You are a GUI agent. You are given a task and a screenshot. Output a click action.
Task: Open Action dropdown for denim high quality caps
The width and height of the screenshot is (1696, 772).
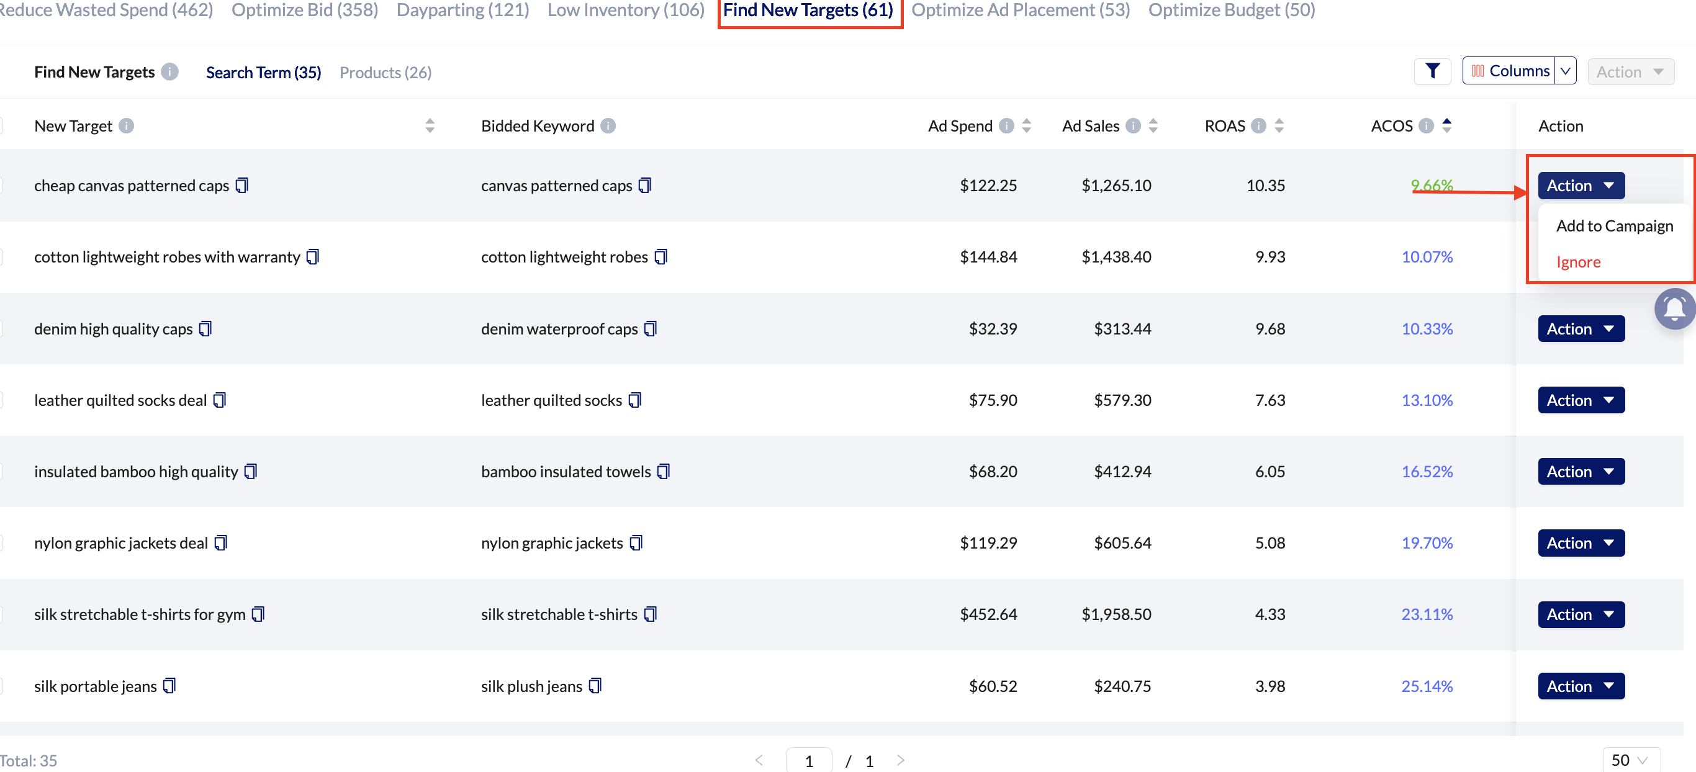coord(1580,328)
